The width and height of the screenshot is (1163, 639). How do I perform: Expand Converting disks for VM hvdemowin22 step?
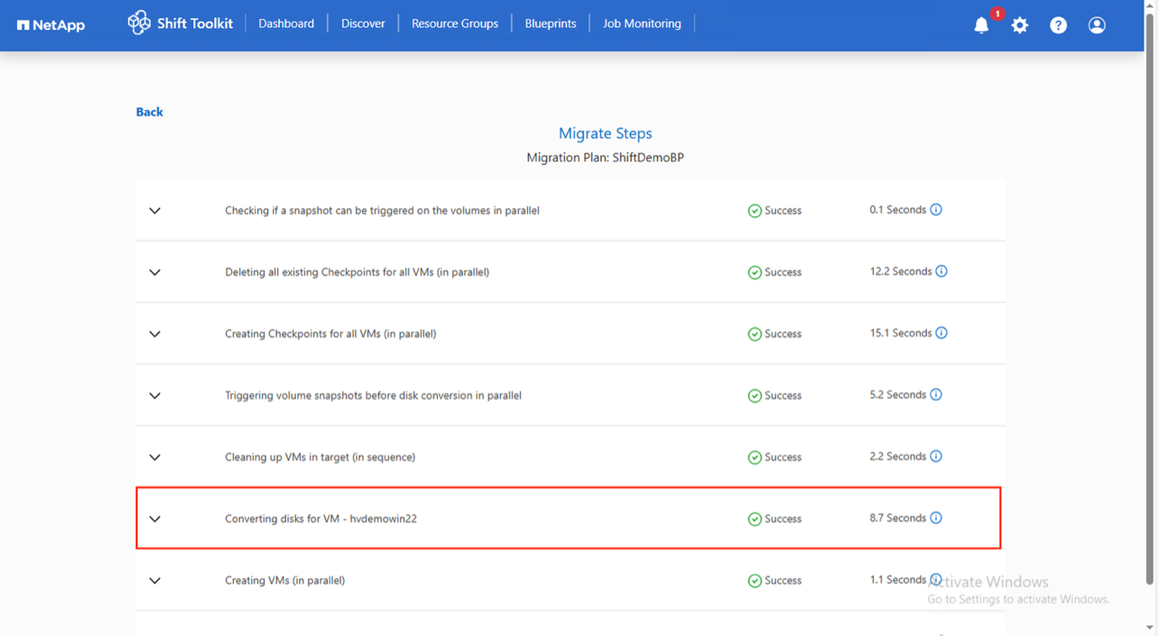tap(155, 519)
